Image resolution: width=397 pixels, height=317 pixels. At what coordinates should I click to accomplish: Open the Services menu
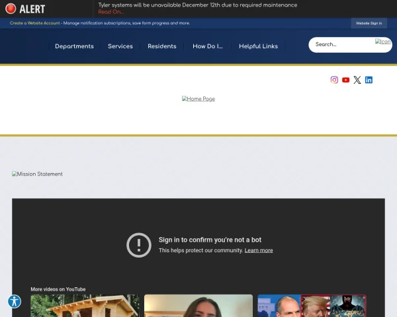coord(120,46)
